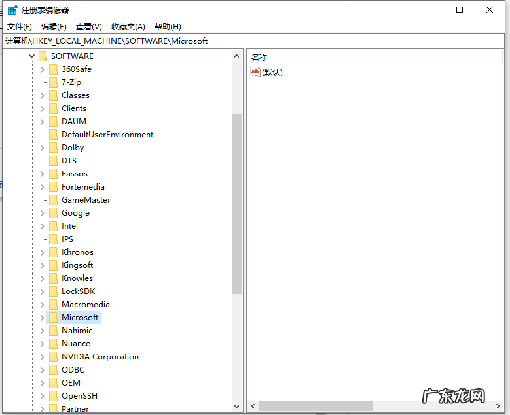Click tree pane scroll up arrow
Image resolution: width=510 pixels, height=415 pixels.
(237, 56)
